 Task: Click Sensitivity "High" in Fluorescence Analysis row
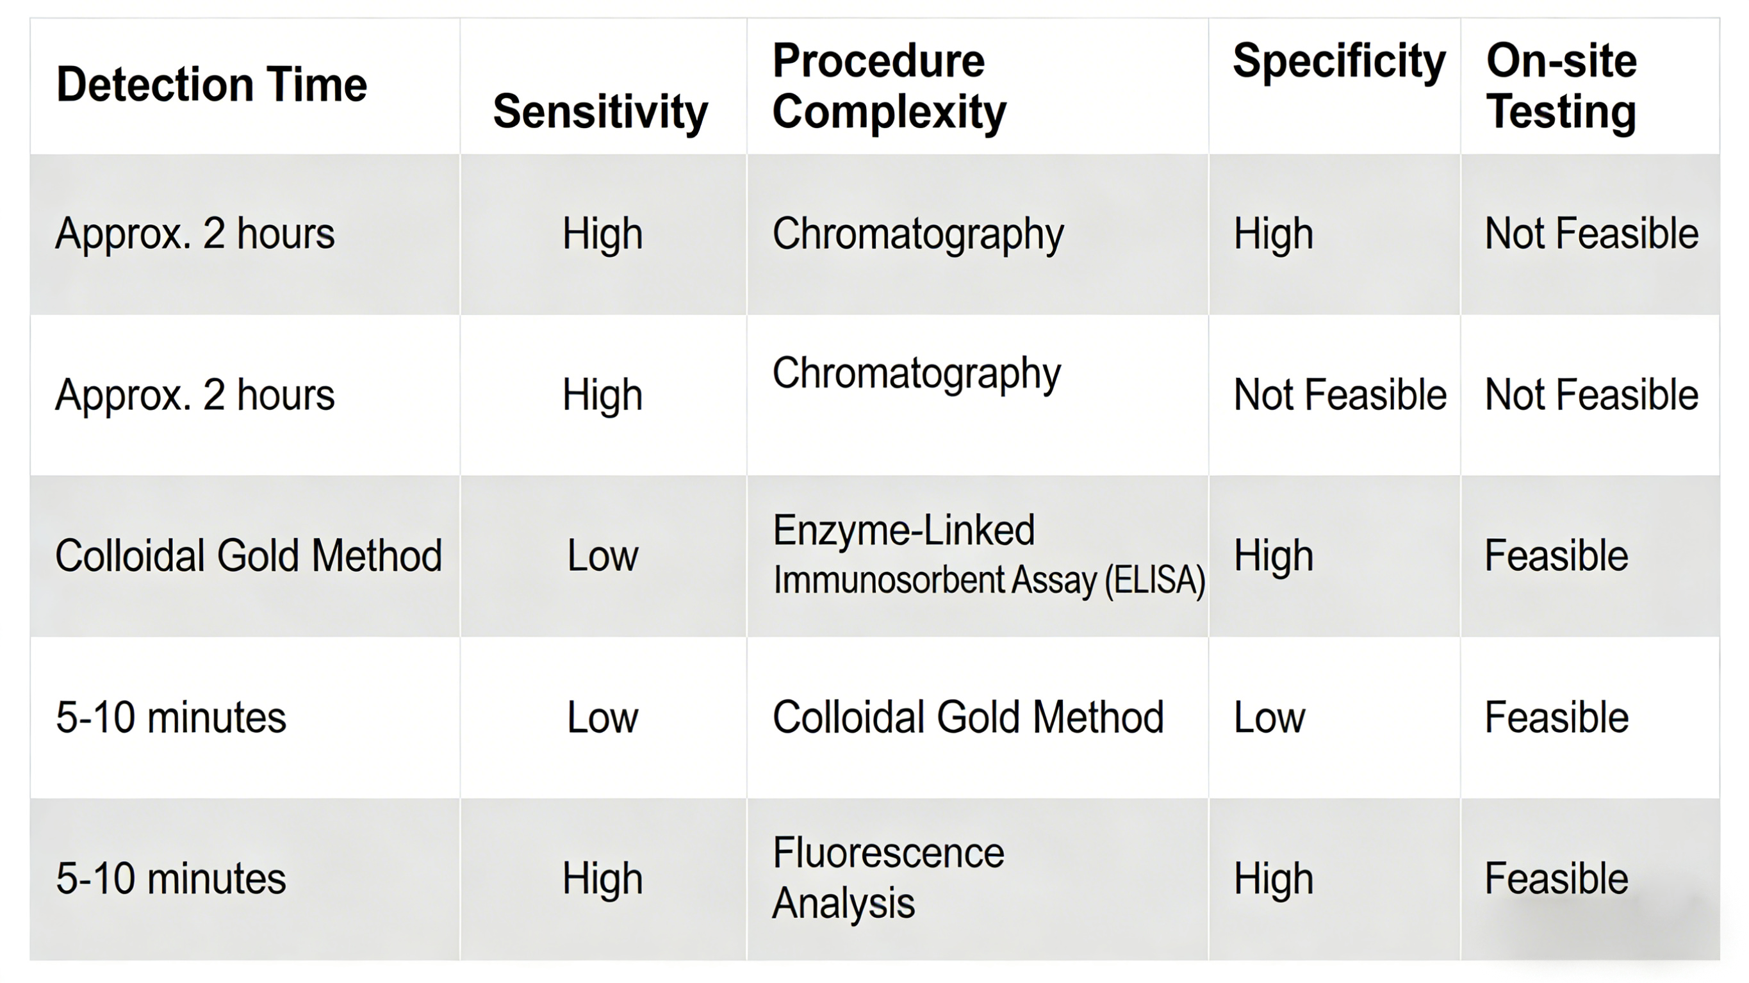pyautogui.click(x=602, y=879)
